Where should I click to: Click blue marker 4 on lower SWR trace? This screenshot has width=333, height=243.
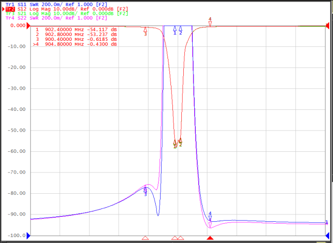(210, 216)
